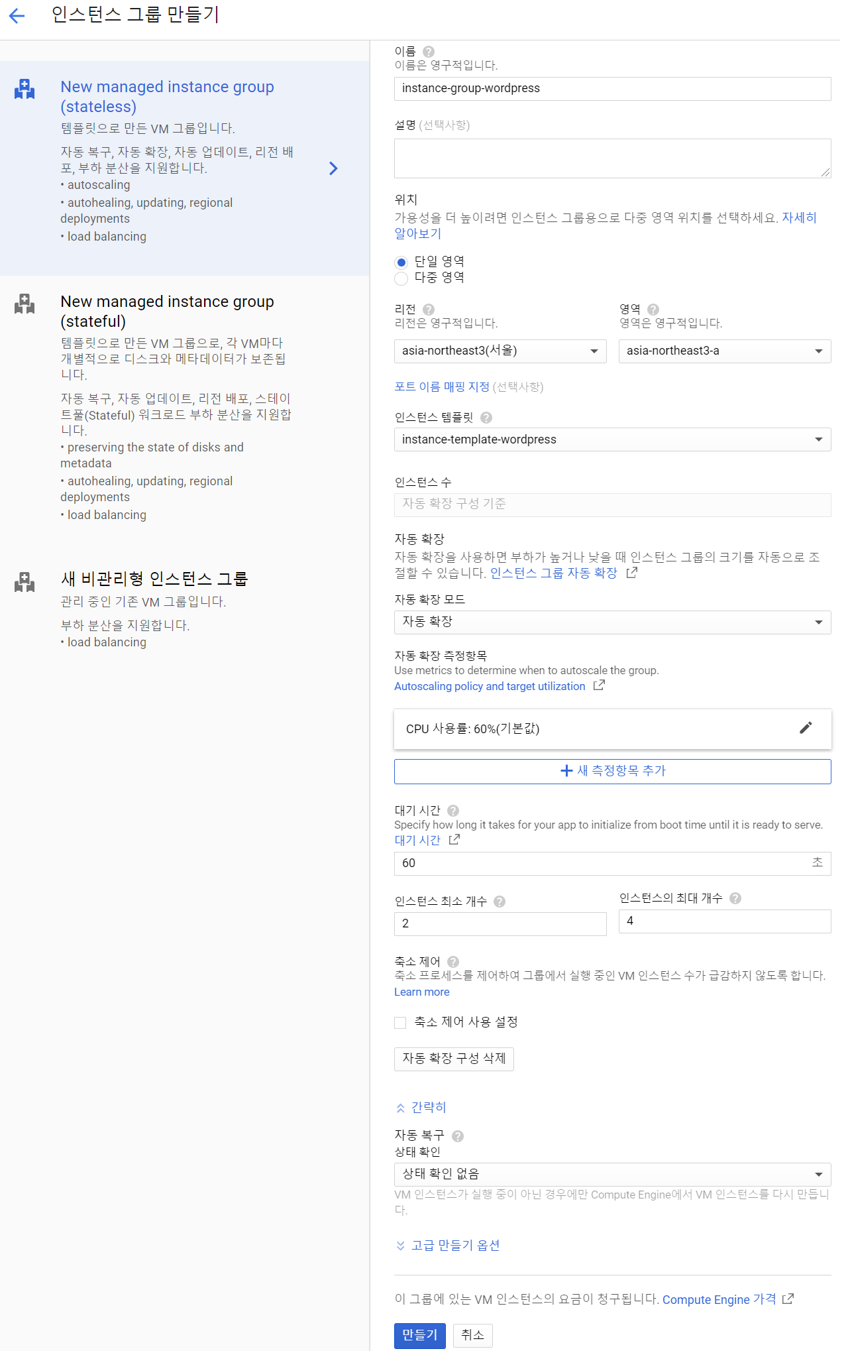Select New managed instance group (stateful) option

click(x=184, y=408)
